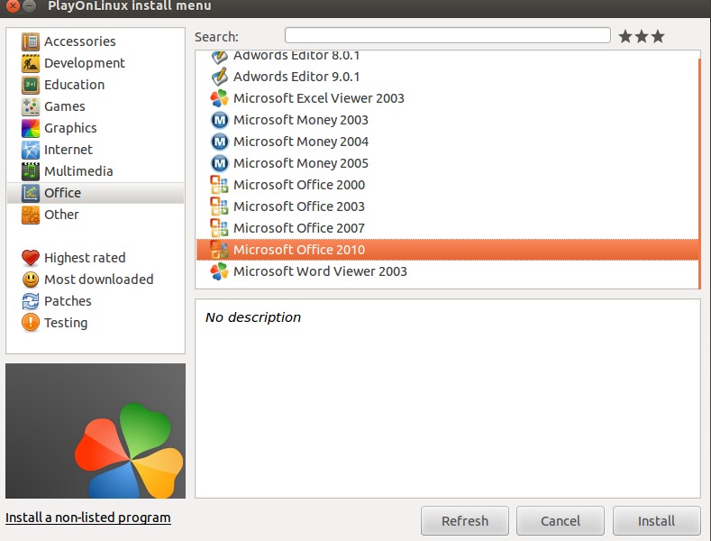Click the program list vertical scrollbar
Image resolution: width=711 pixels, height=541 pixels.
[x=699, y=172]
